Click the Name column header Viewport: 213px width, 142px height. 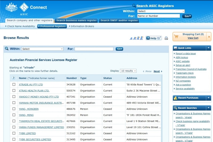click(x=23, y=78)
